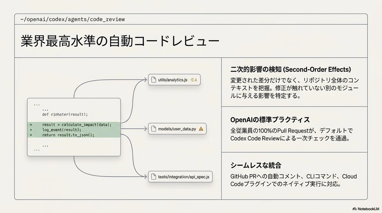This screenshot has height=213, width=382.
Task: Click the file icon beside models/user_data.py
Action: click(154, 129)
